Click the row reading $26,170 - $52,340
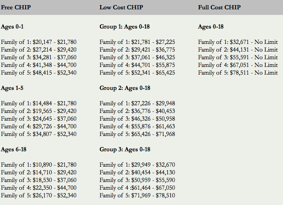 coord(39,195)
